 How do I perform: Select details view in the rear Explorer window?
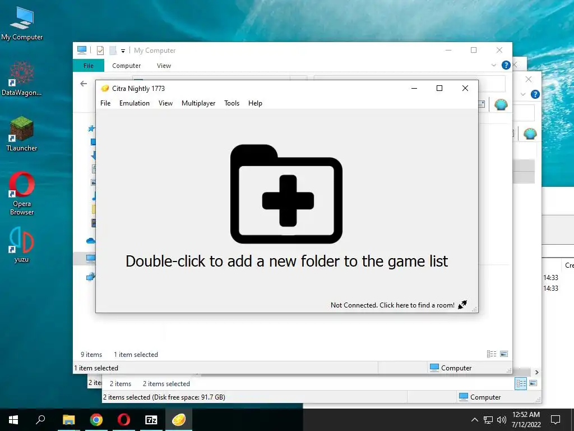pos(521,384)
